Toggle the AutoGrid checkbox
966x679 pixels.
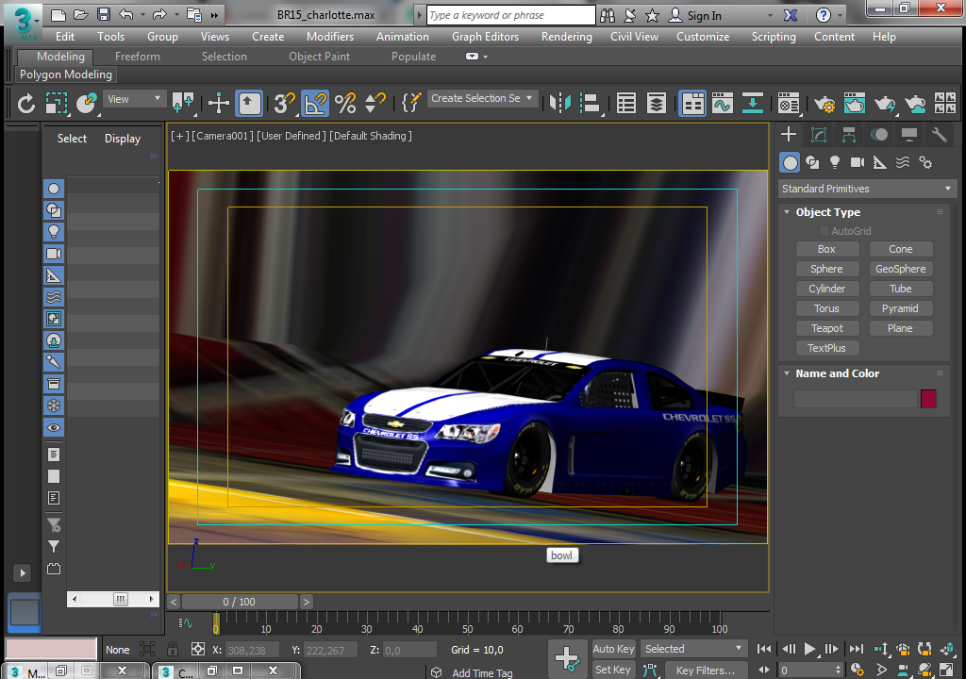pos(824,231)
